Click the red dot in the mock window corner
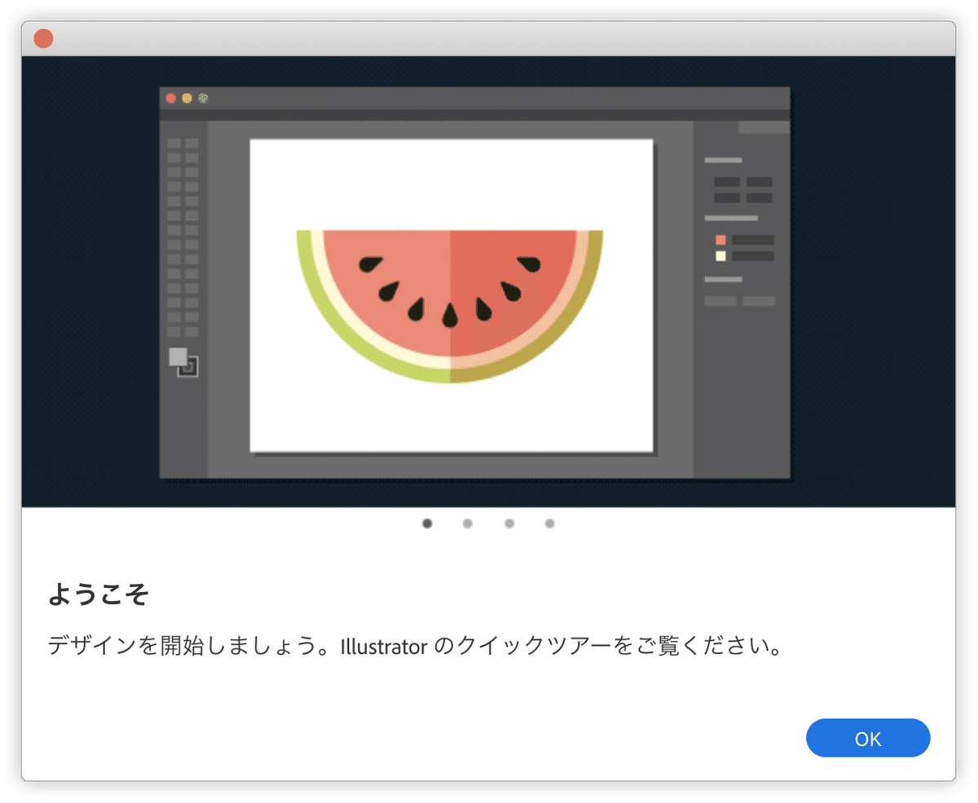 [170, 99]
